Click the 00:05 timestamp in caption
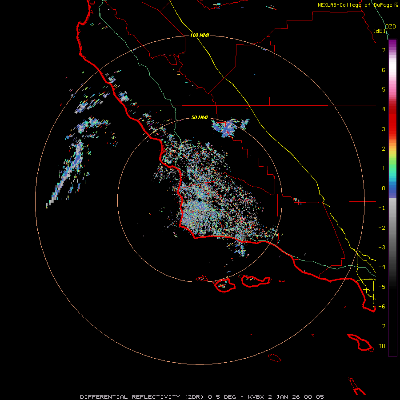The image size is (400, 400). [315, 397]
